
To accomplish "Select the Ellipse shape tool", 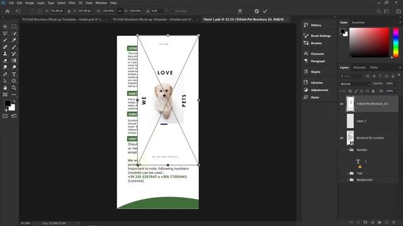I will (14, 81).
